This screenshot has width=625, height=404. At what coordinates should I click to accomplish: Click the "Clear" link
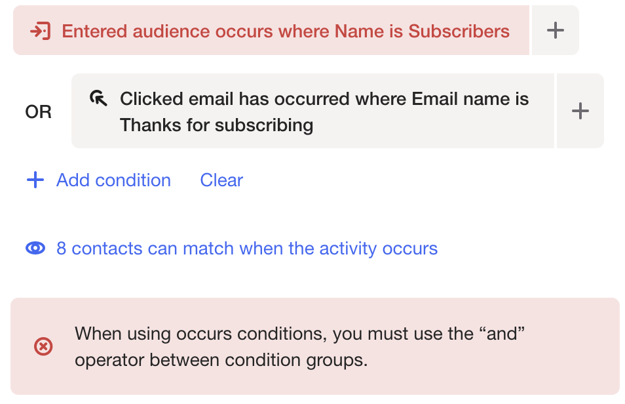[x=221, y=180]
